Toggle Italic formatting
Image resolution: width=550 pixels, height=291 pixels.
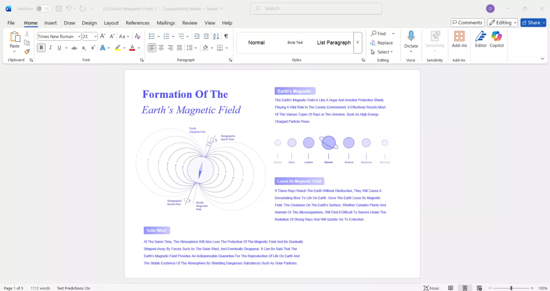tap(50, 48)
